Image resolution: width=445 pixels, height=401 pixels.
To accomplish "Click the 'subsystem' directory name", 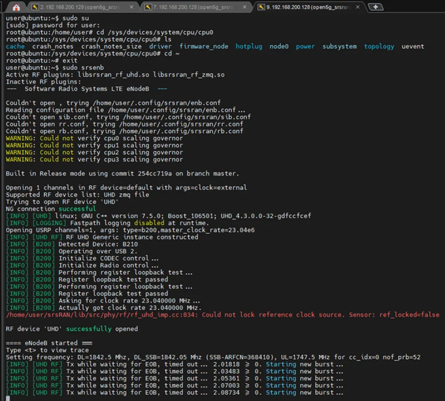I will (340, 47).
